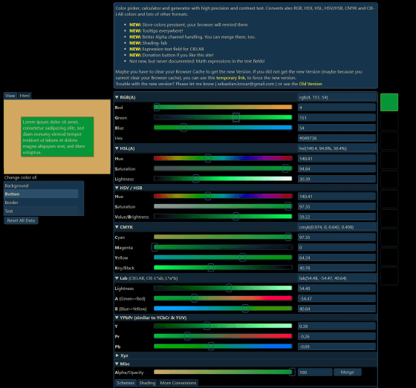Click the Lab Lightness slider
416x388 pixels.
(x=223, y=289)
